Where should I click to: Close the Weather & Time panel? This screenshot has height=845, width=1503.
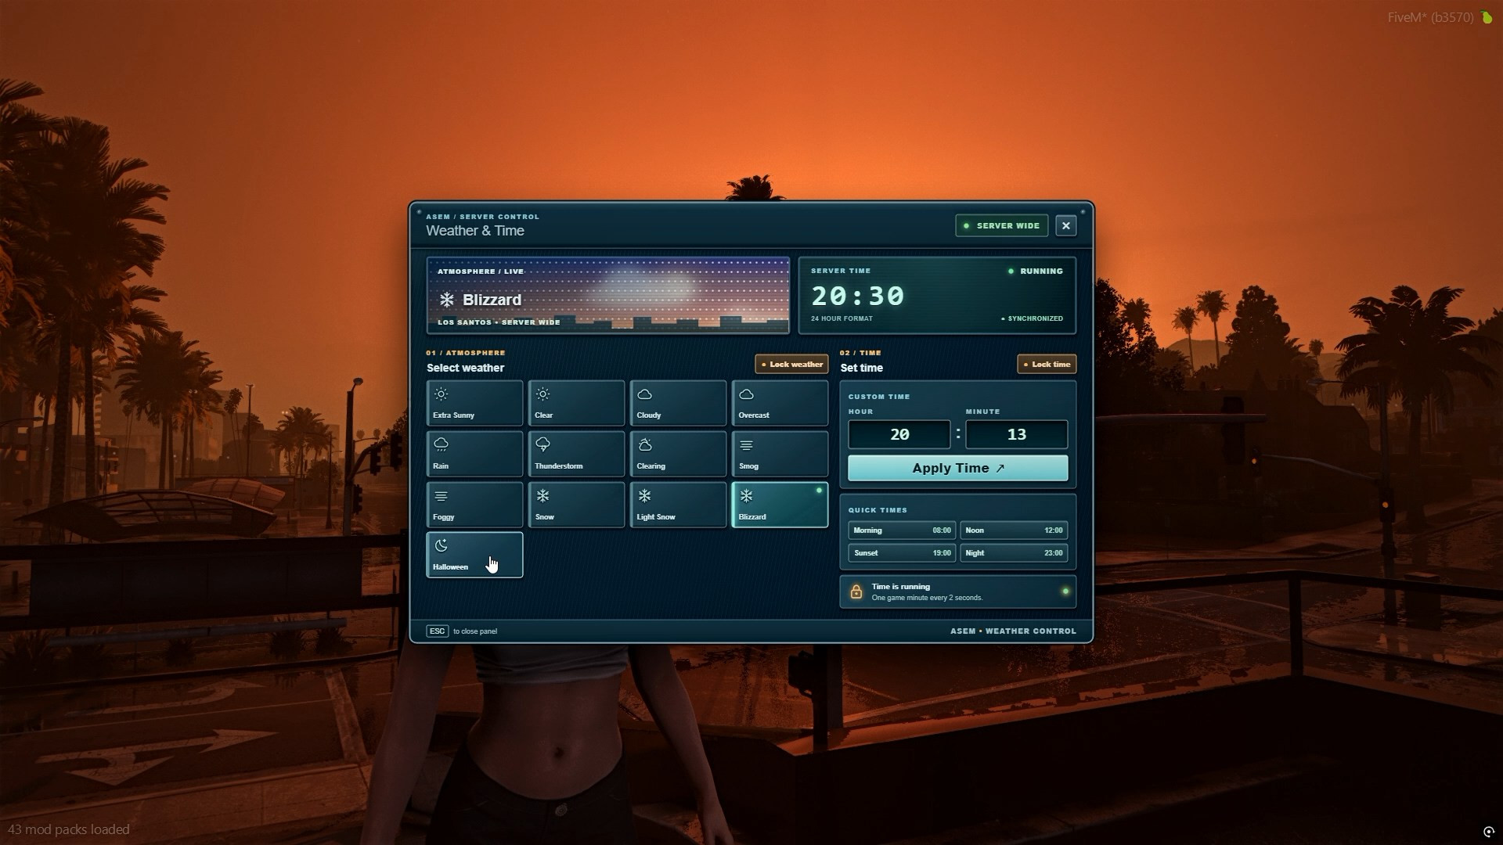click(x=1066, y=225)
